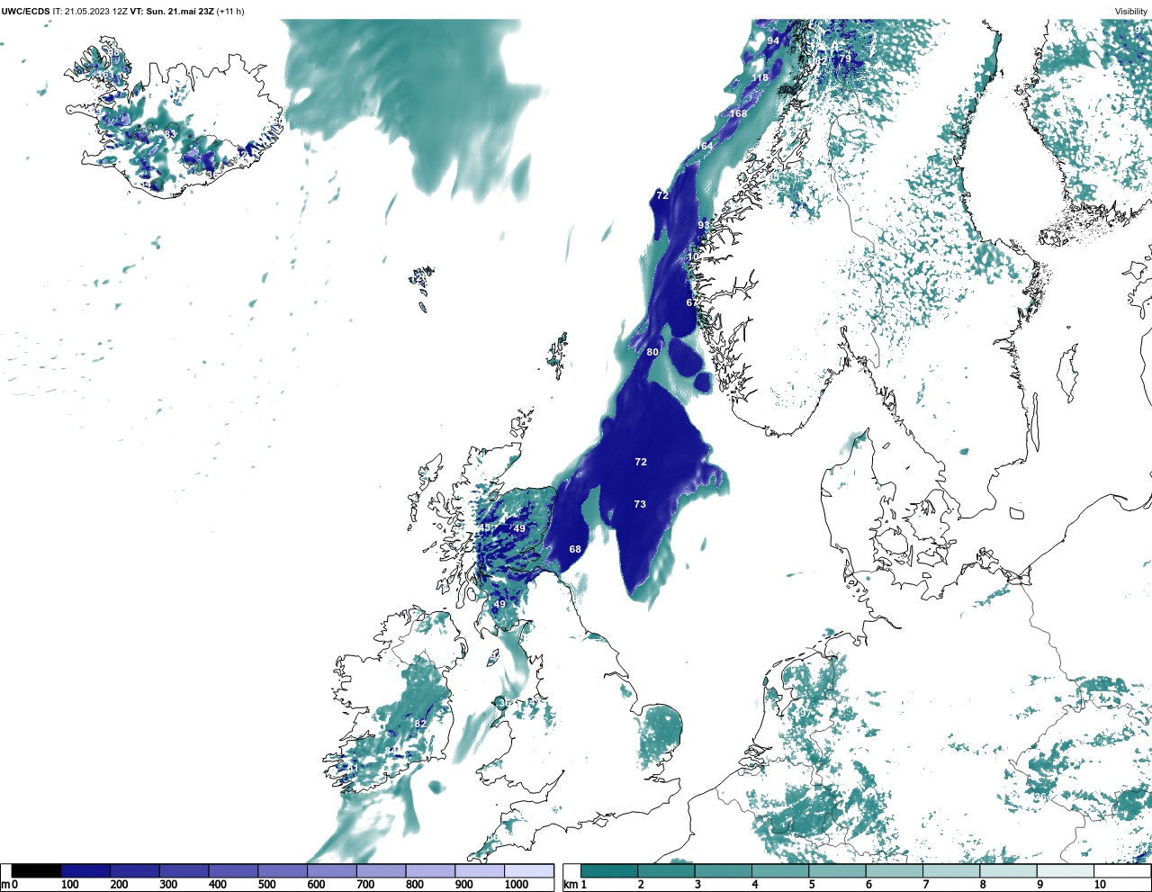The width and height of the screenshot is (1152, 892).
Task: Click the "UWC/ECDS" header text
Action: [x=26, y=11]
